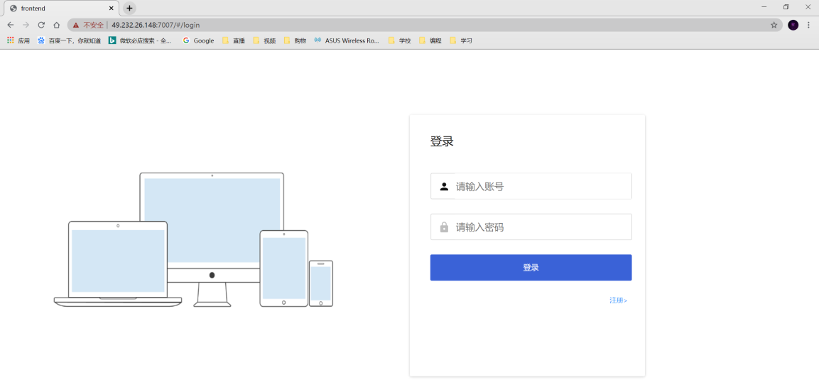Image resolution: width=819 pixels, height=380 pixels.
Task: Focus the 请输入密码 password field
Action: tap(531, 227)
